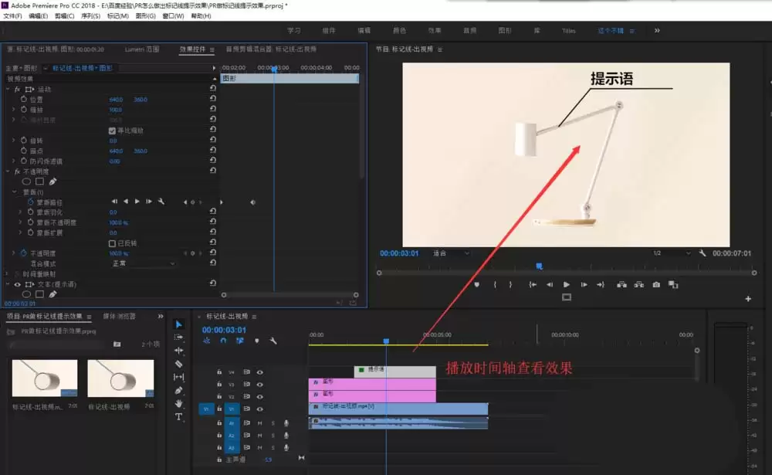Click the Export Frame camera icon
The height and width of the screenshot is (475, 772).
tap(656, 285)
